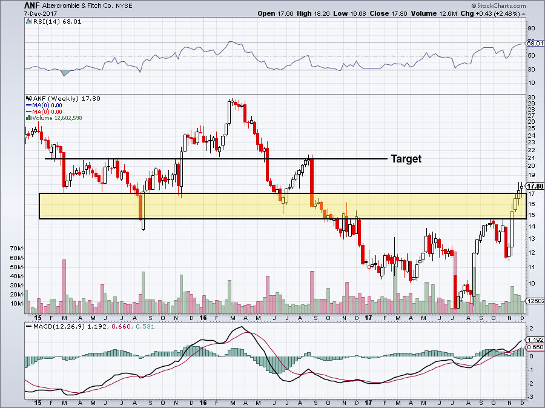Click the candlestick icon beside ANF (Weekly)
This screenshot has width=545, height=408.
coord(29,98)
